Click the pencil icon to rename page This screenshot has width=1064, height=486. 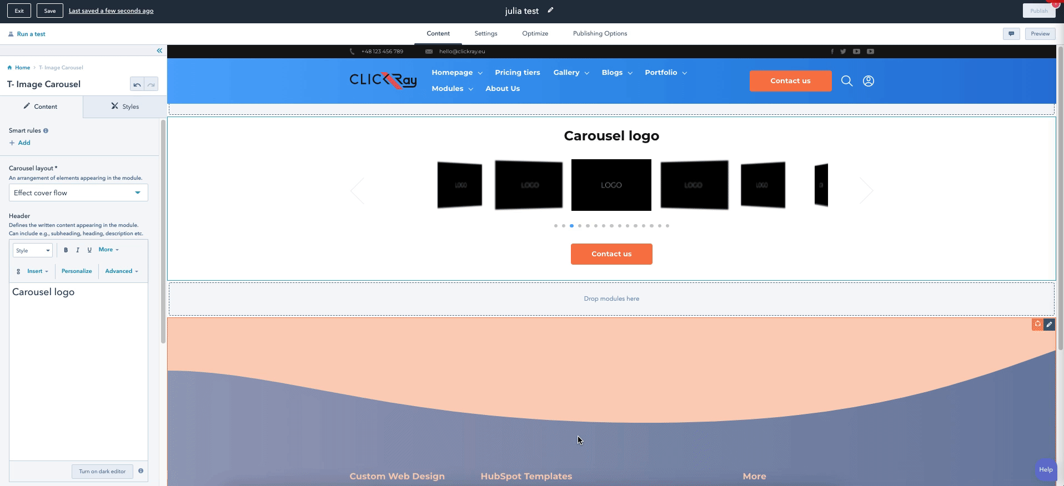pyautogui.click(x=550, y=10)
